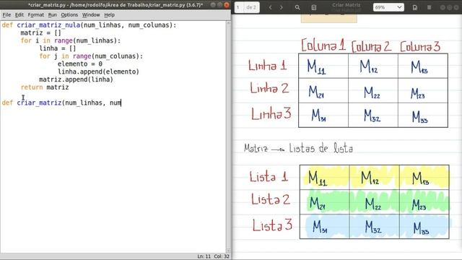Click 'for j in range(num_colunas)' line
The height and width of the screenshot is (260, 462).
coord(91,56)
